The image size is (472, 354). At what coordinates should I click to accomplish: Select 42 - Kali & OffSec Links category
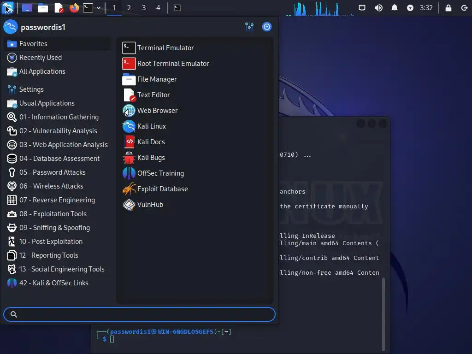[58, 283]
